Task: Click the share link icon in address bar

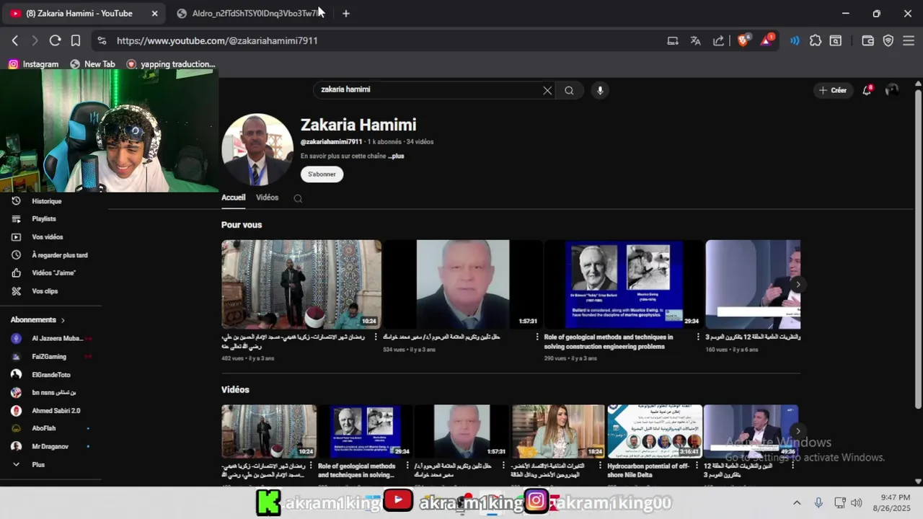Action: click(718, 41)
